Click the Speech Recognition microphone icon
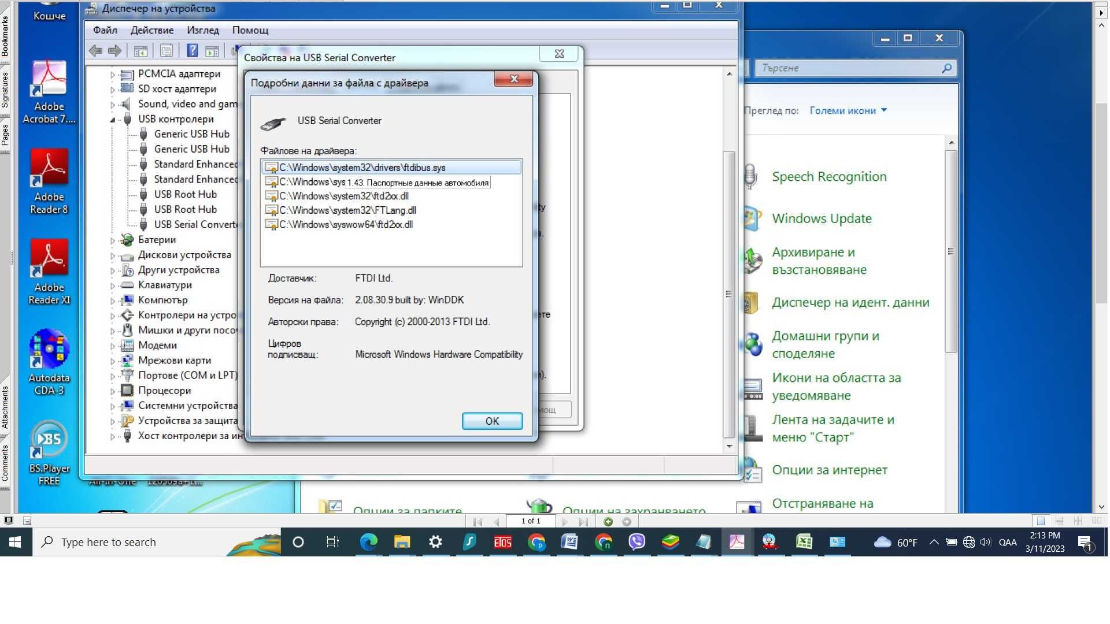 750,176
